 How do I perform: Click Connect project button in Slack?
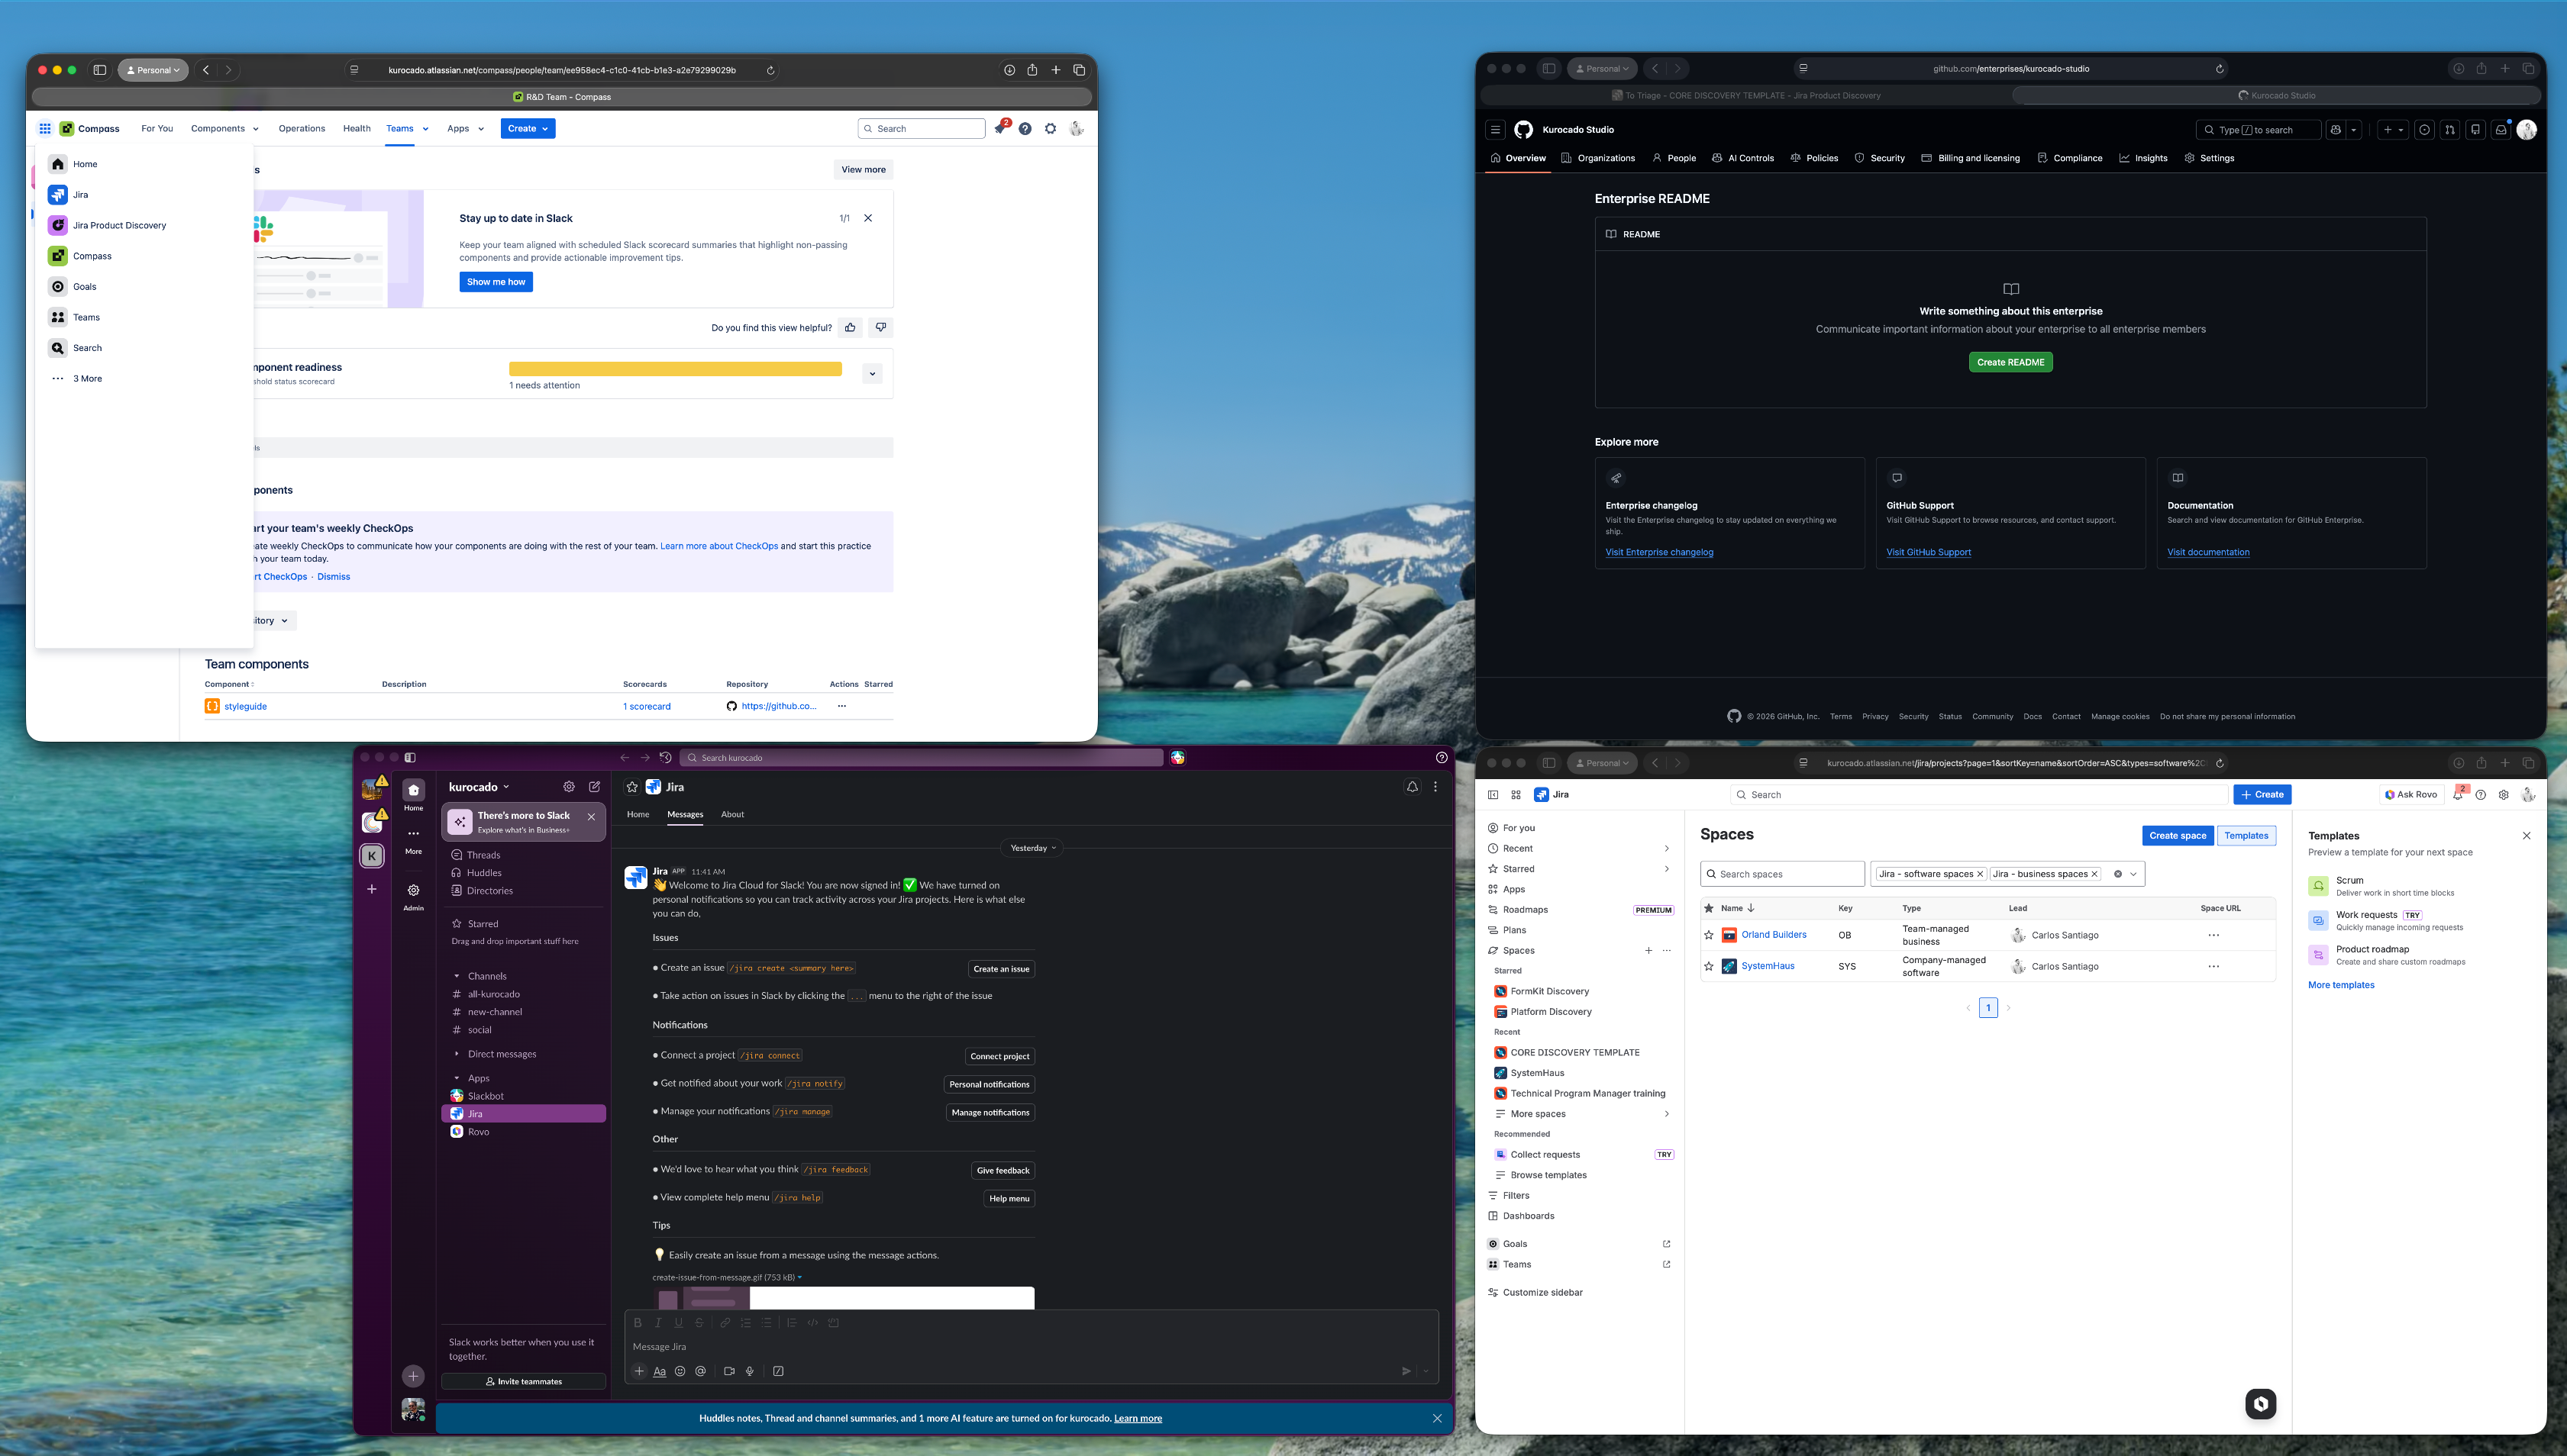click(x=999, y=1056)
